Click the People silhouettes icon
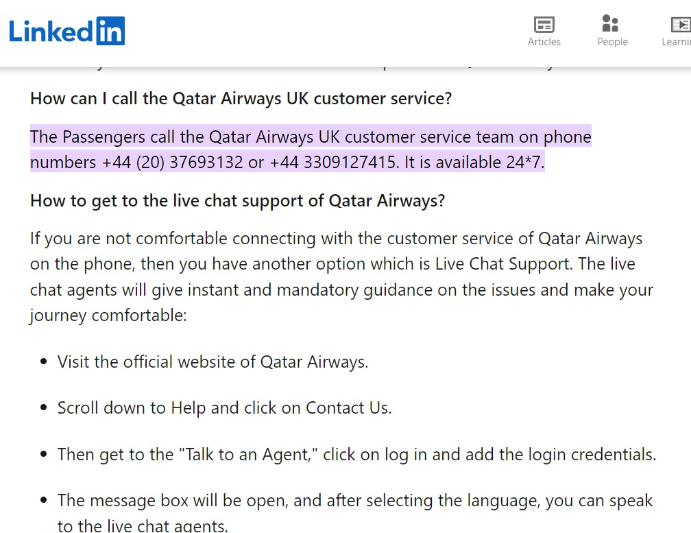Screen dimensions: 691x533 tap(610, 23)
